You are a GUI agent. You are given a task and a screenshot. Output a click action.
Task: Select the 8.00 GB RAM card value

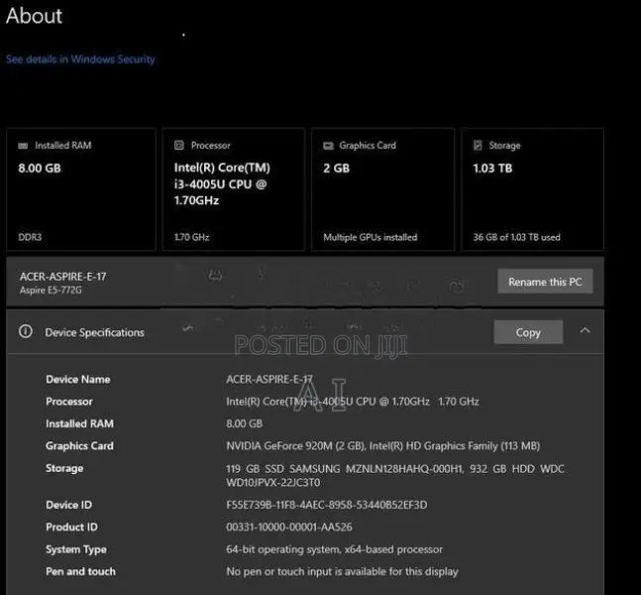(x=40, y=169)
